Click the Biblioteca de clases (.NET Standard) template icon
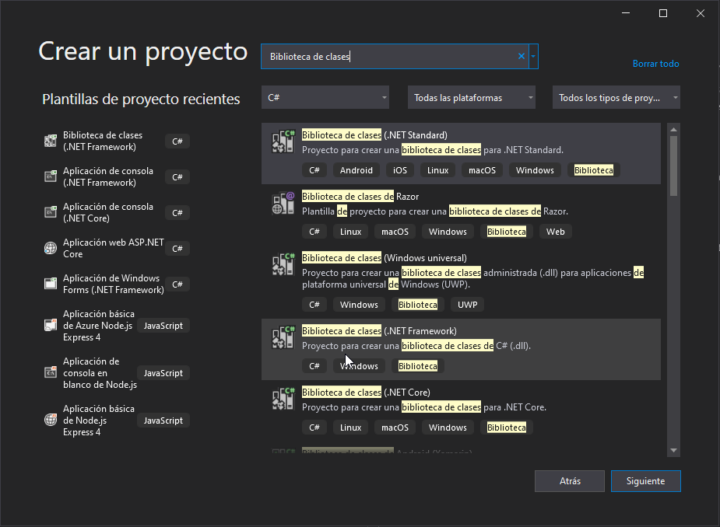 (283, 141)
